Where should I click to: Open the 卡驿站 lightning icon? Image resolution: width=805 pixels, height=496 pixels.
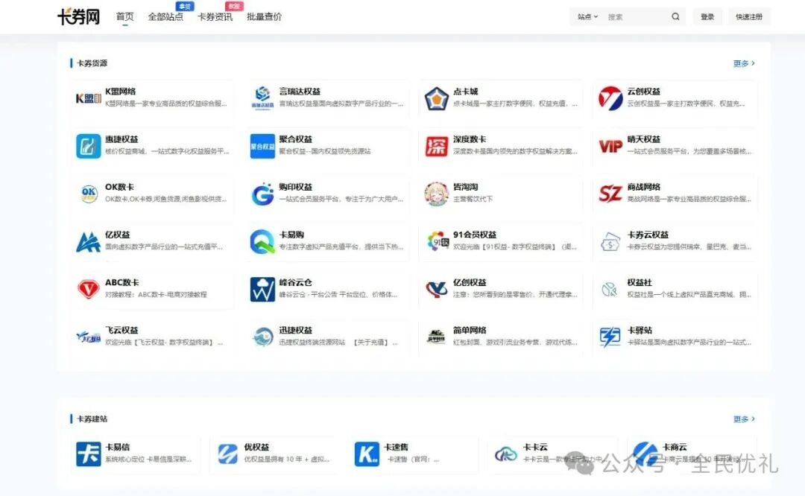click(610, 337)
